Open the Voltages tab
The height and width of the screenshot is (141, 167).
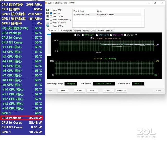click(x=77, y=31)
